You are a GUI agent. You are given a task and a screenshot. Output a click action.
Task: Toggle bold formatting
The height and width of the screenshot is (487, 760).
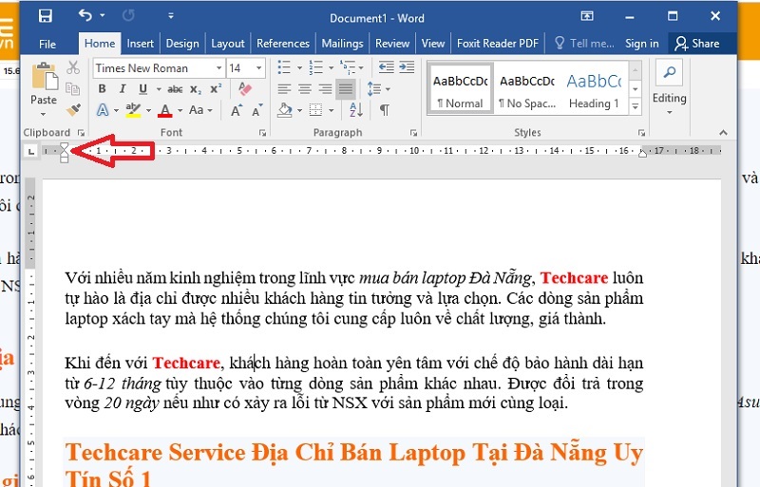point(102,89)
